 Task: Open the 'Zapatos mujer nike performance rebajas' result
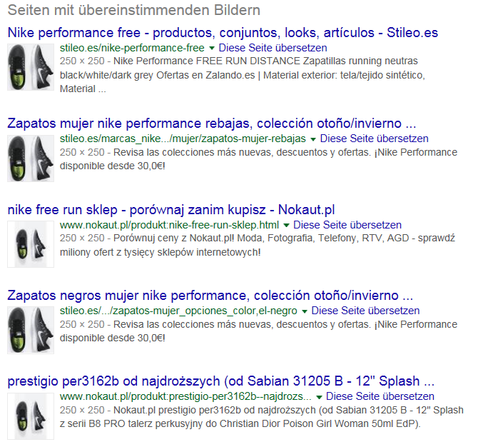(212, 124)
